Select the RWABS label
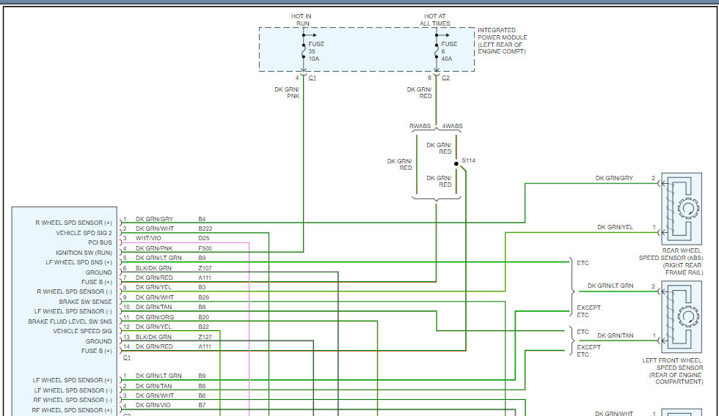Image resolution: width=719 pixels, height=416 pixels. [420, 127]
